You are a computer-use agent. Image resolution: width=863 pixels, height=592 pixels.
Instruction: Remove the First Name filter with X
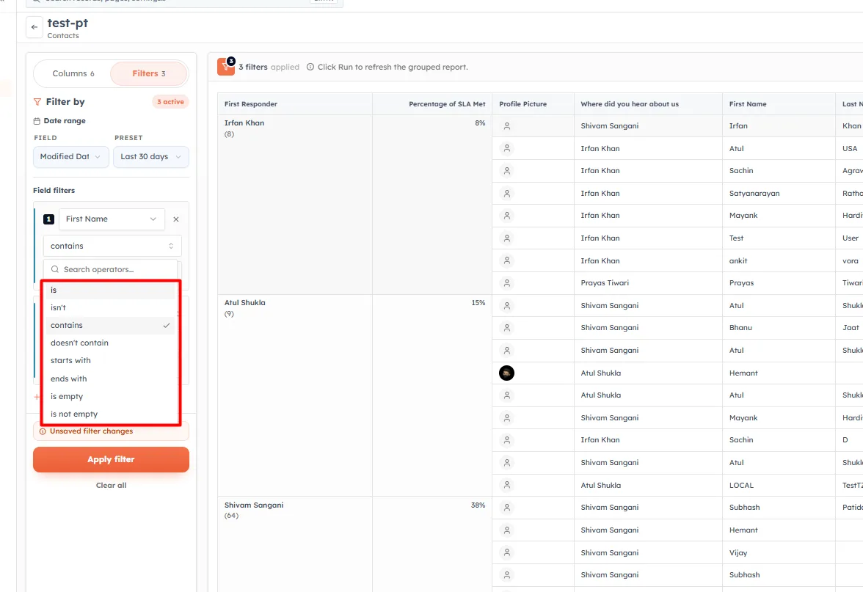pos(176,219)
